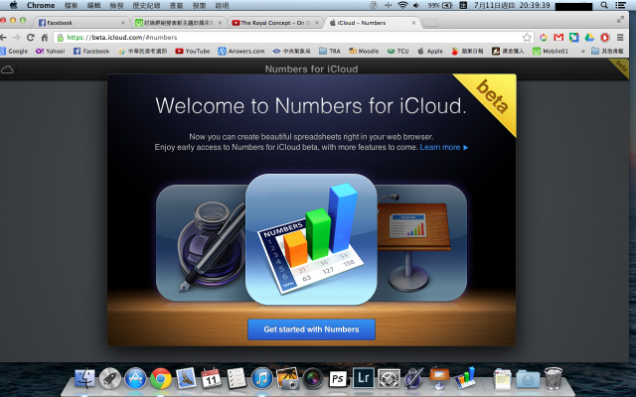The image size is (636, 397).
Task: Open a new blank browser tab
Action: point(430,23)
